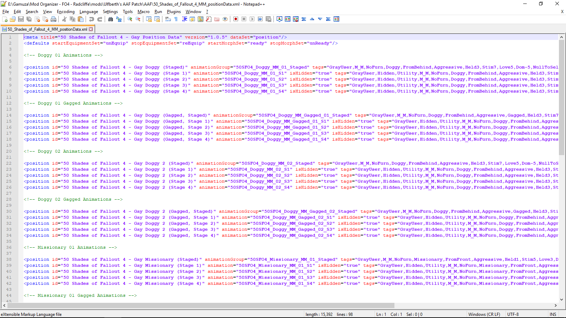Play back the recorded macro
This screenshot has height=318, width=566.
click(x=252, y=19)
